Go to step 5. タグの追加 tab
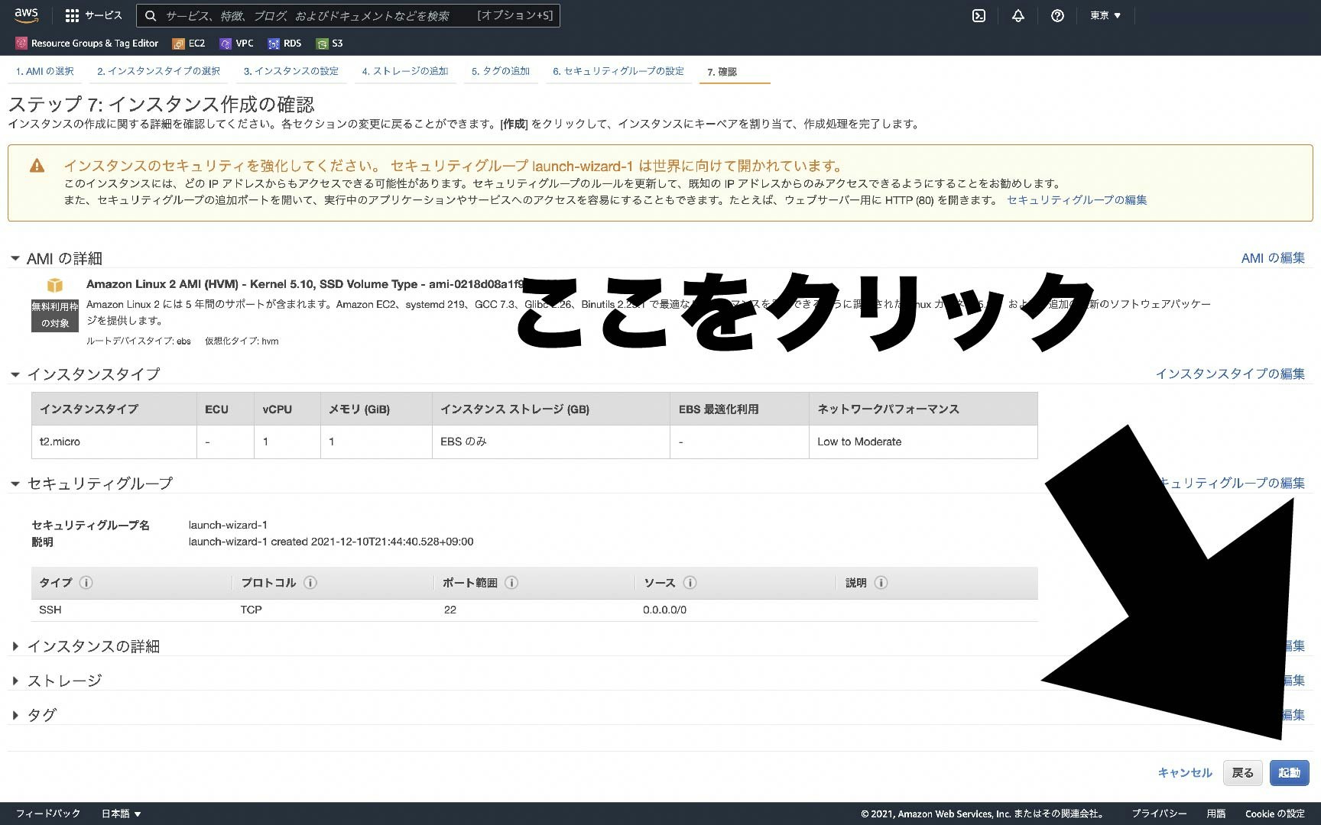The width and height of the screenshot is (1321, 825). pos(501,71)
